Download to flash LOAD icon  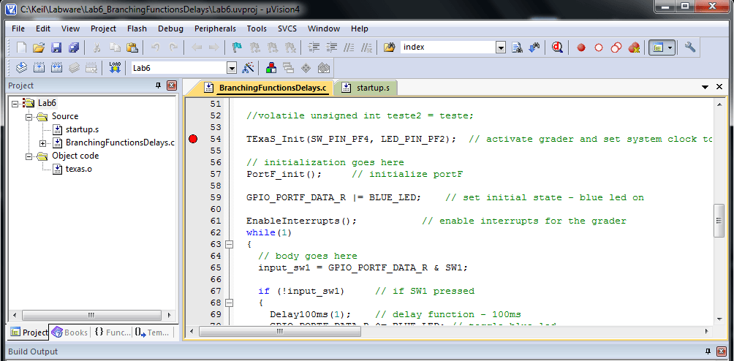pos(115,68)
